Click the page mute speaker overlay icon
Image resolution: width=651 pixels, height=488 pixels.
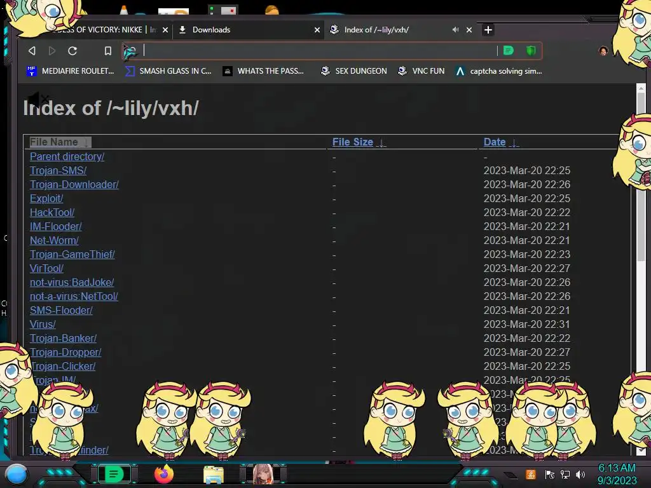[38, 98]
